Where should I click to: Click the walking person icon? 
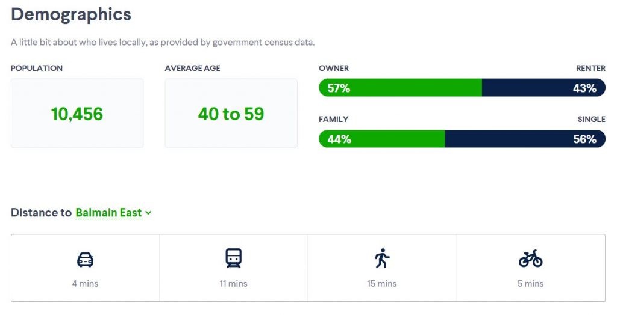[x=381, y=258]
